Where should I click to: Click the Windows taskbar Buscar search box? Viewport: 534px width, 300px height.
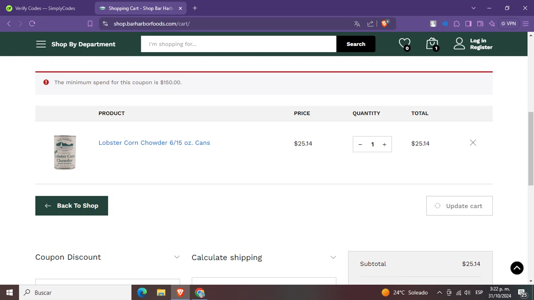75,293
